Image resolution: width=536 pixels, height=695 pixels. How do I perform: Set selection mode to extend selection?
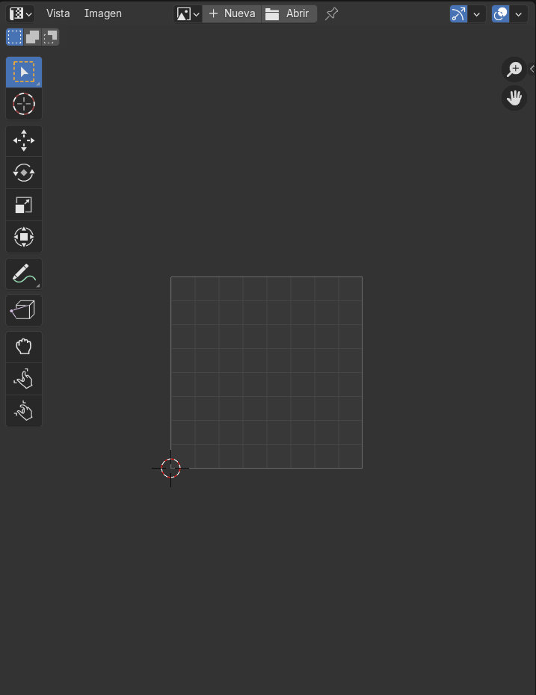click(32, 37)
